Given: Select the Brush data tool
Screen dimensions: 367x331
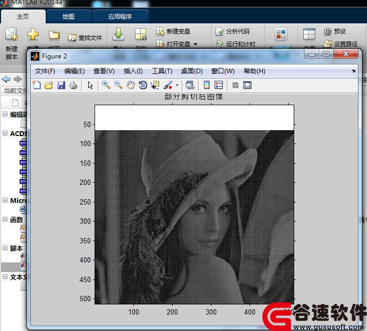Looking at the screenshot, I should (168, 85).
